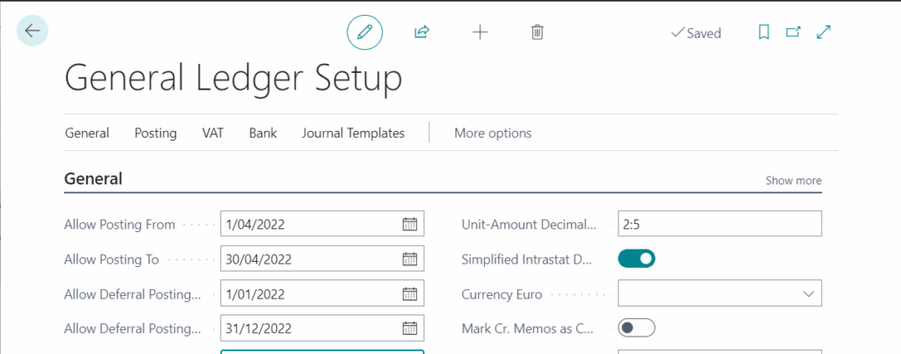Click the back arrow button
This screenshot has height=354, width=901.
(33, 31)
